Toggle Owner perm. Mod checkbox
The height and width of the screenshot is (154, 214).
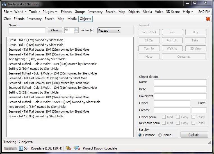(x=164, y=117)
